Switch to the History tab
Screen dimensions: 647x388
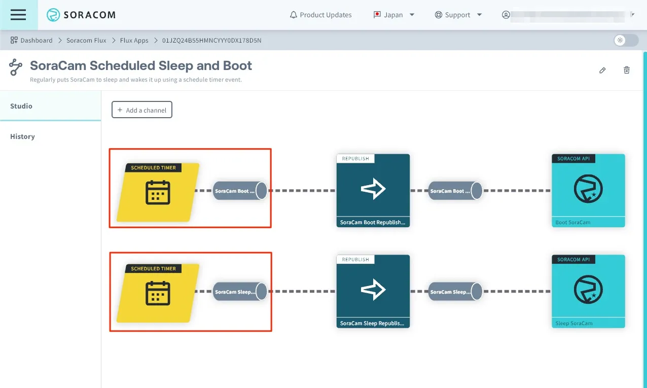(x=51, y=136)
